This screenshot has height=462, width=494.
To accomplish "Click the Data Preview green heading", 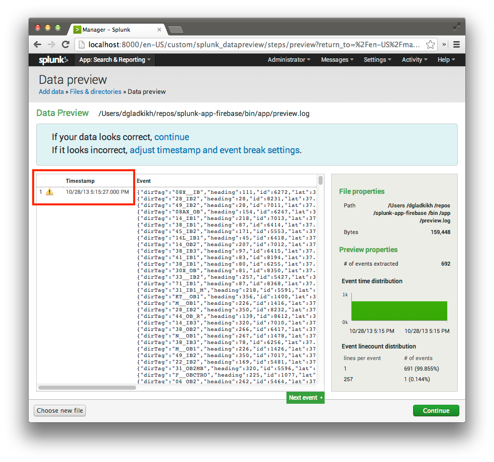I will [x=62, y=113].
